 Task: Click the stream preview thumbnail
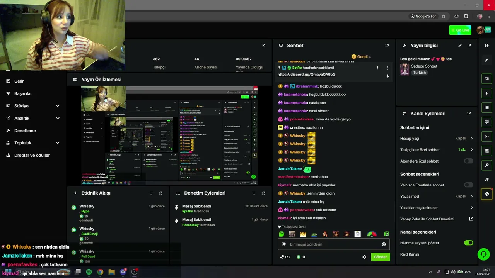point(169,136)
